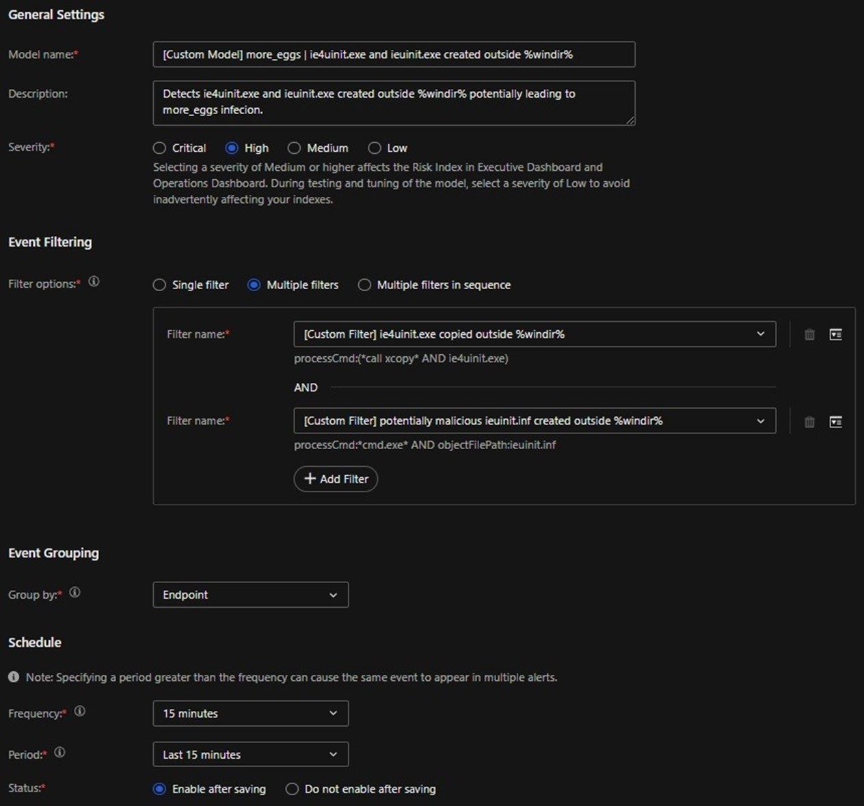864x806 pixels.
Task: Open the Frequency 15 minutes dropdown
Action: coord(250,713)
